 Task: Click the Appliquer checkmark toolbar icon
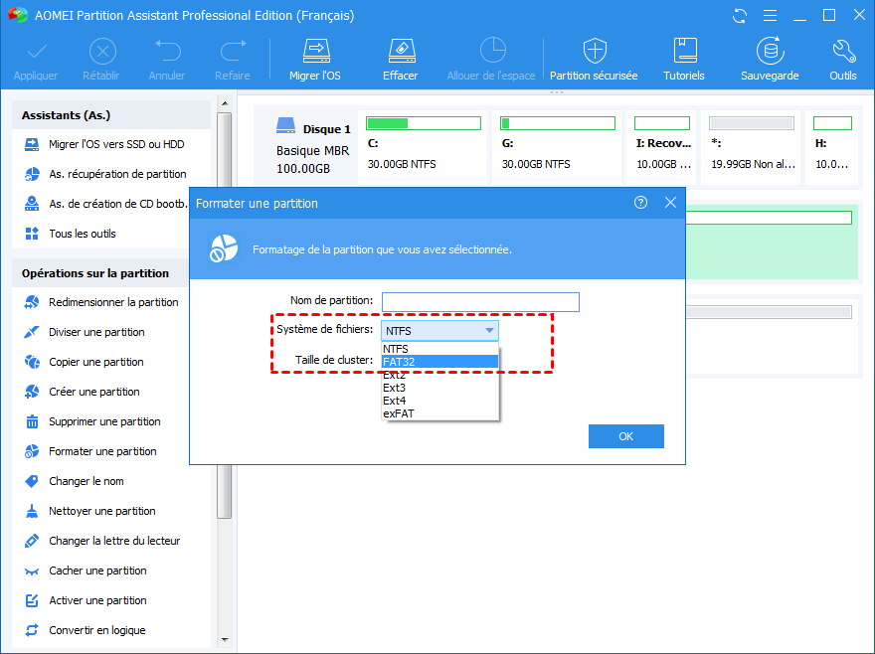[x=37, y=53]
